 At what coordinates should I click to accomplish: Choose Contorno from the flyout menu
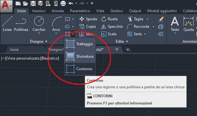point(80,69)
